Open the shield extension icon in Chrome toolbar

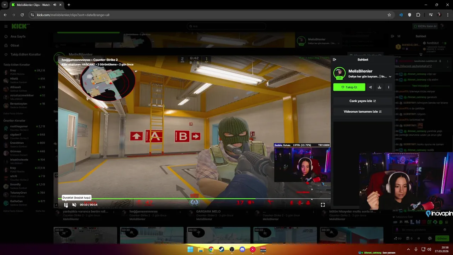point(409,15)
